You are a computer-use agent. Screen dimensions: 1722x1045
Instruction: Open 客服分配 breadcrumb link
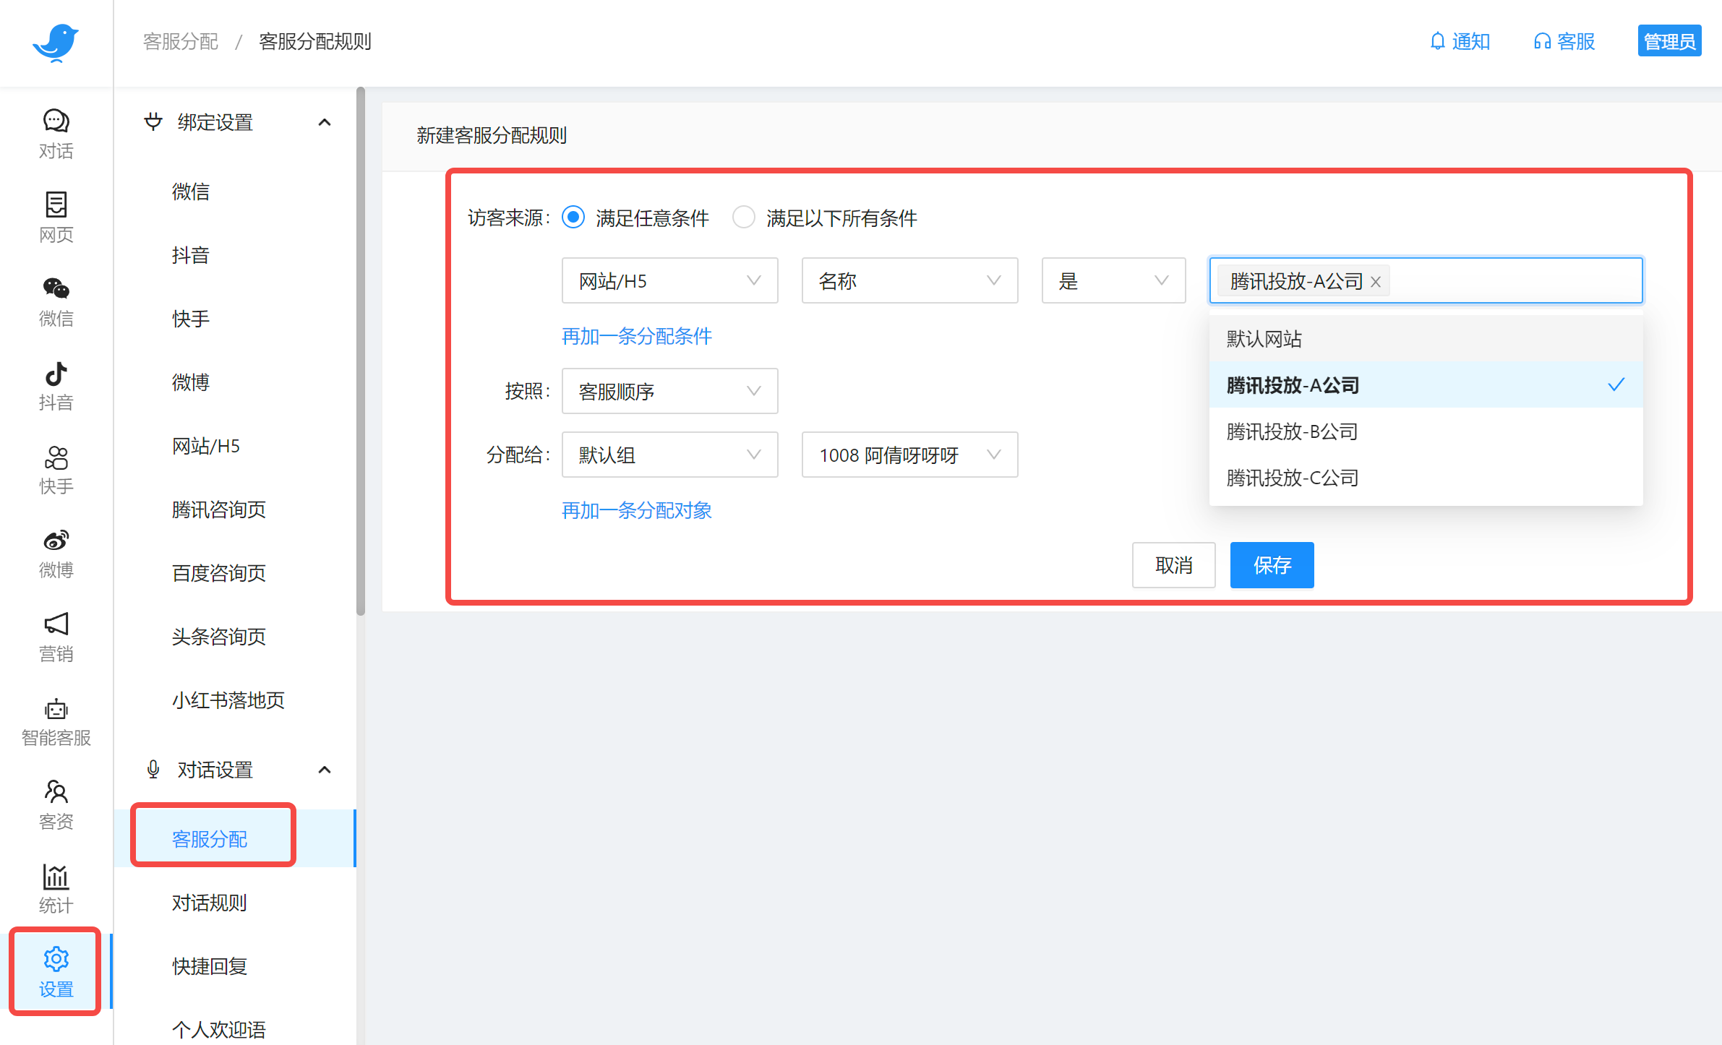(179, 41)
